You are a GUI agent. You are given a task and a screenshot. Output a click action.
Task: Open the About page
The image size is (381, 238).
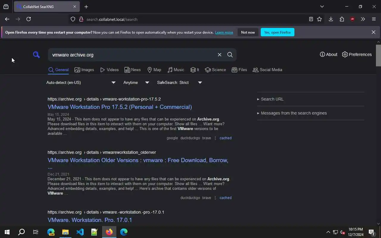tap(329, 54)
